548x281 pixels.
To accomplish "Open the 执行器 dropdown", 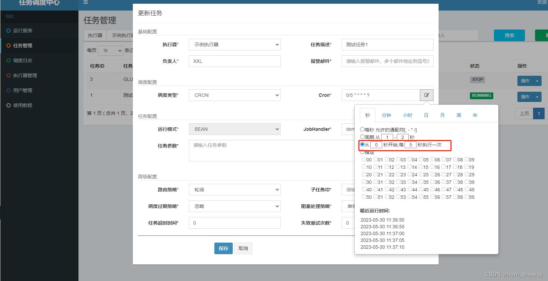I will (235, 45).
